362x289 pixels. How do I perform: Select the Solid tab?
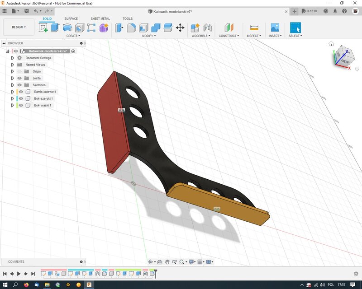(x=47, y=19)
